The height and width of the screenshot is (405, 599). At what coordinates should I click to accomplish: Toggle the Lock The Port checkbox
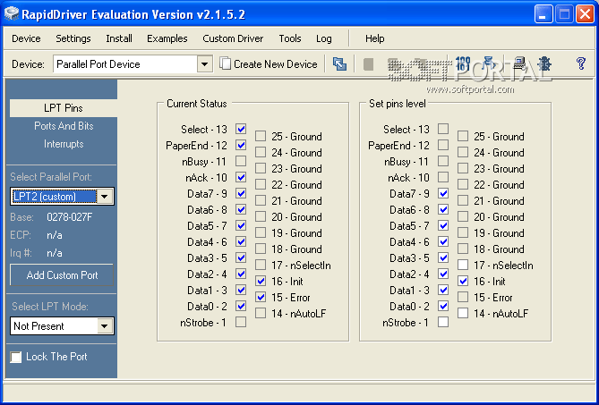(15, 358)
